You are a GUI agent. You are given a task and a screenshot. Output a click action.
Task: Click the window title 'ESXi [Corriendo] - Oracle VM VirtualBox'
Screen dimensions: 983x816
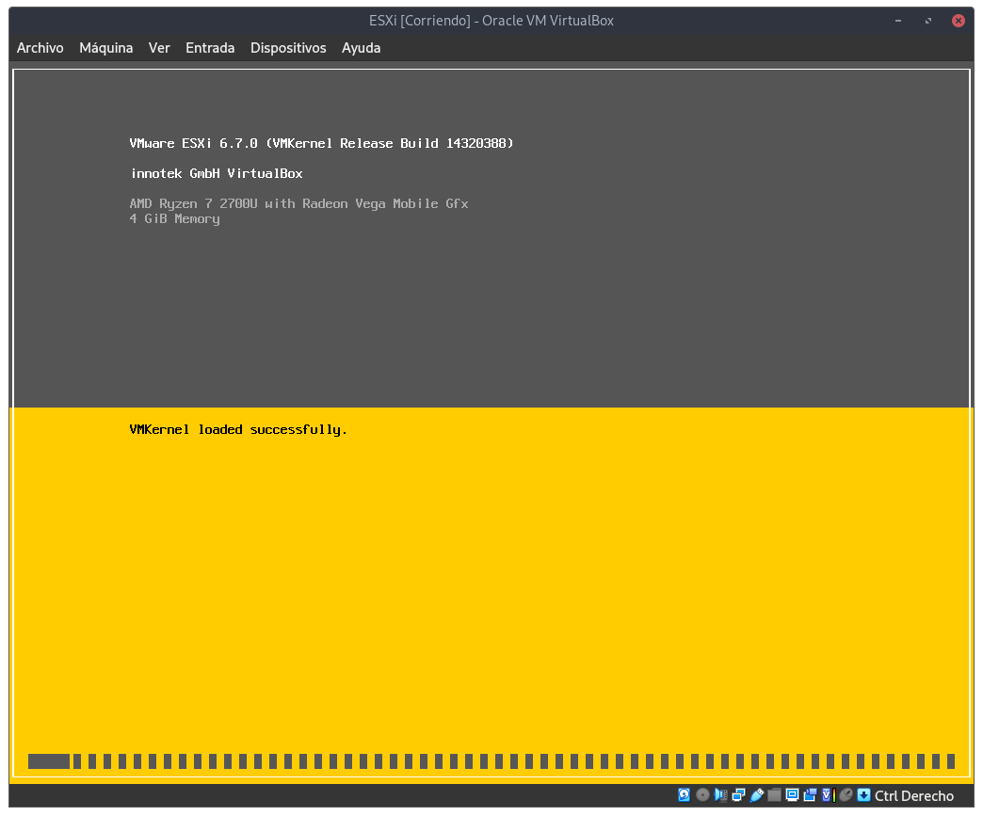coord(491,21)
